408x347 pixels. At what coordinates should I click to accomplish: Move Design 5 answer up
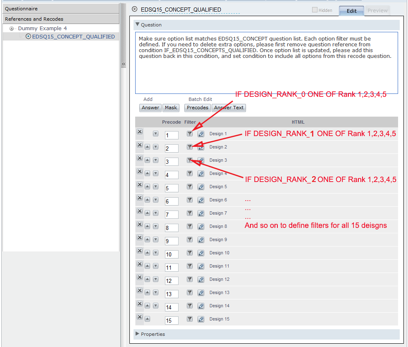tap(148, 187)
